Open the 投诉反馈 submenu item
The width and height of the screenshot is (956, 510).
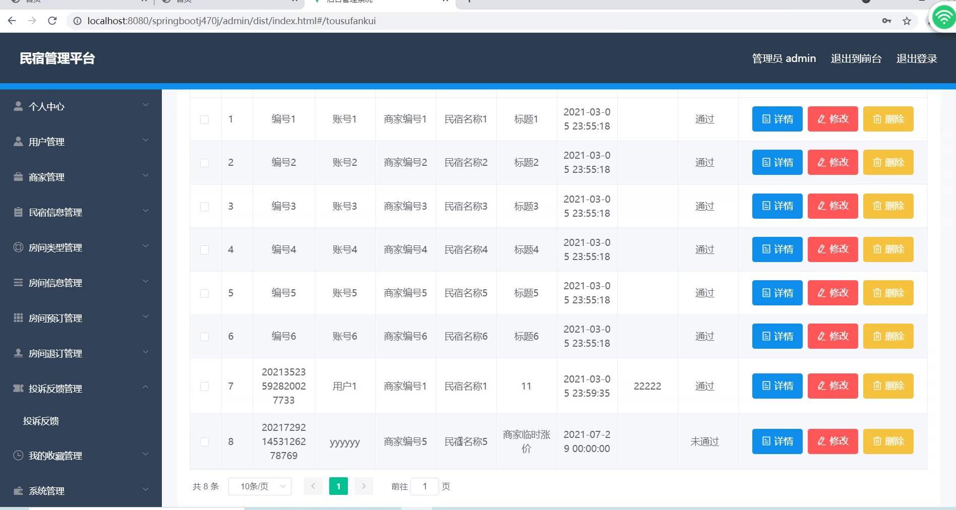click(41, 421)
